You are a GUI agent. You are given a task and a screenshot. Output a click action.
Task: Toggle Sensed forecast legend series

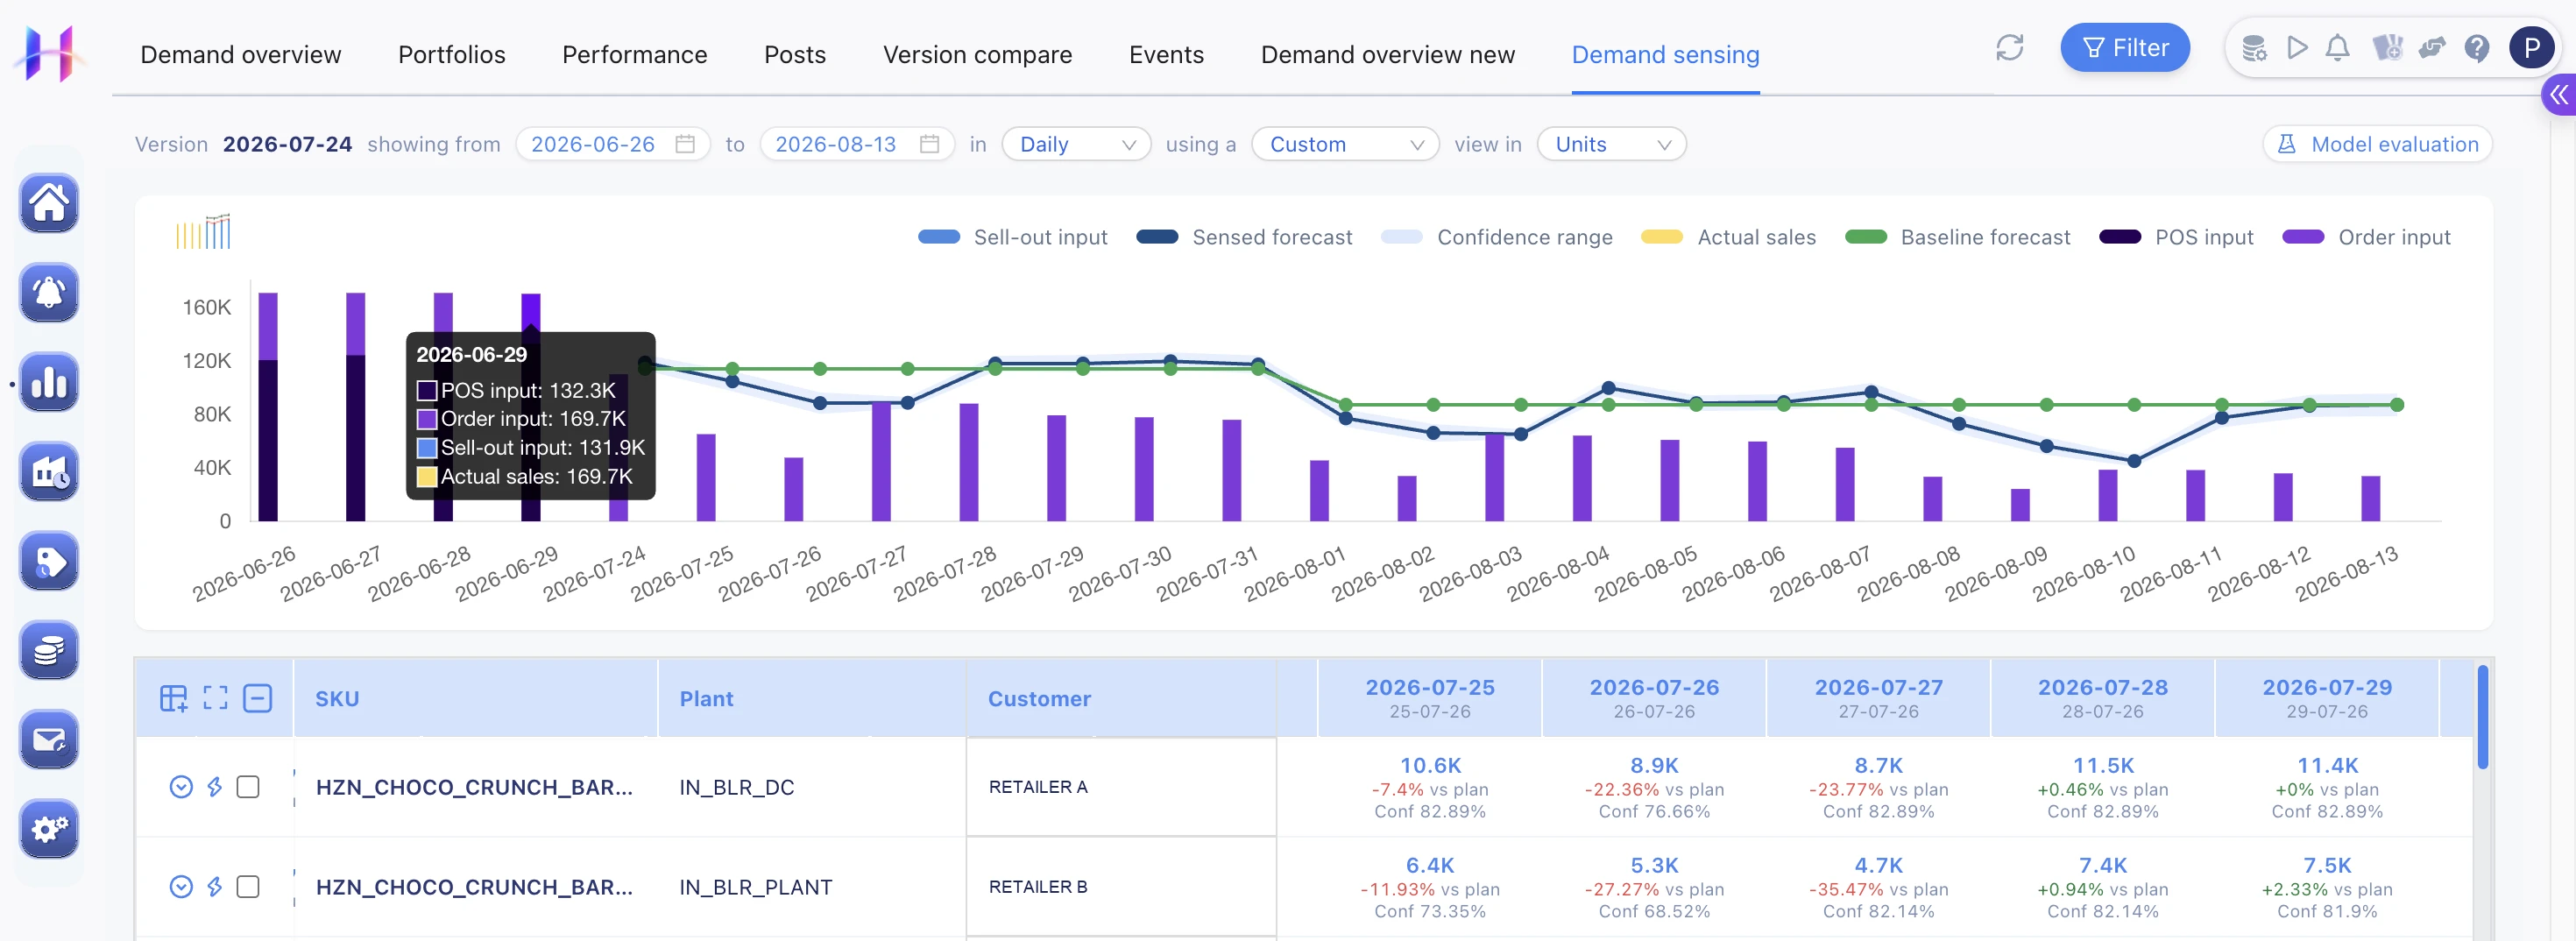(1244, 237)
